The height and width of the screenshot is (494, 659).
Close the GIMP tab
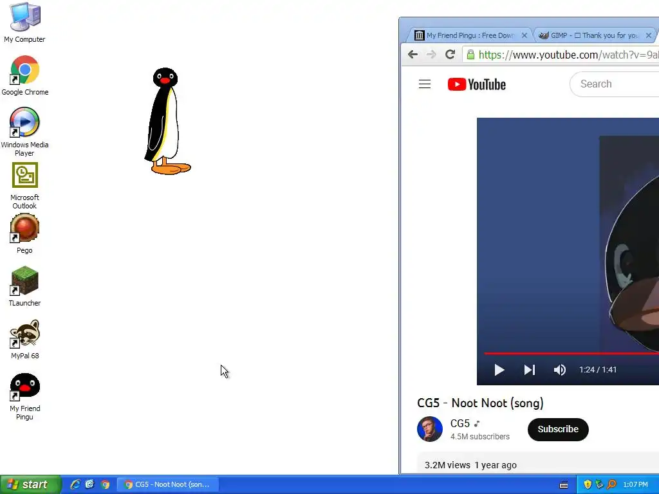point(649,35)
